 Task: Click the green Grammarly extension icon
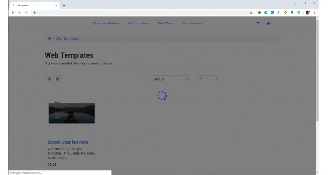(266, 12)
